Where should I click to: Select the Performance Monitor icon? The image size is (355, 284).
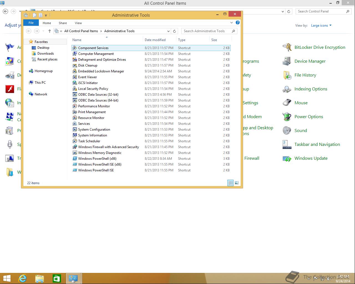click(x=75, y=106)
